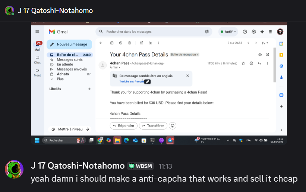306x192 pixels.
Task: Open the email in a new window
Action: [x=267, y=55]
